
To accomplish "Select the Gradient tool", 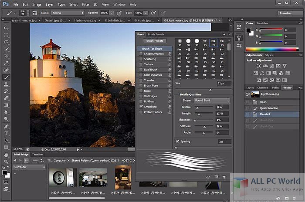I will (6, 105).
